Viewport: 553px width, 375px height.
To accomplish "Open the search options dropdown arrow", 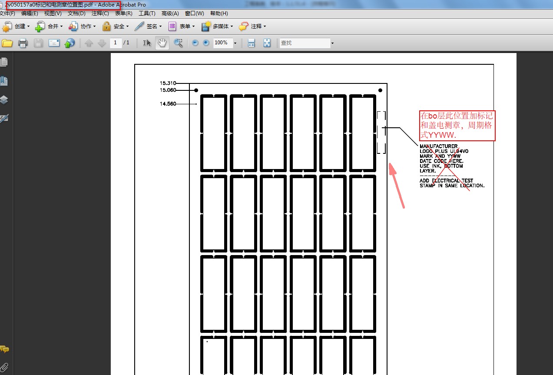I will 332,43.
